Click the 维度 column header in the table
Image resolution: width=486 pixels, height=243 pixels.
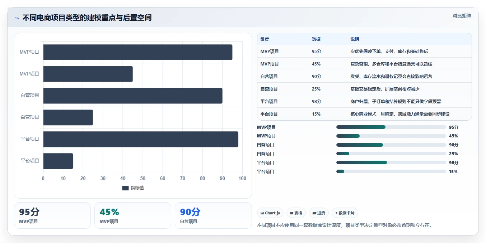[x=265, y=39]
